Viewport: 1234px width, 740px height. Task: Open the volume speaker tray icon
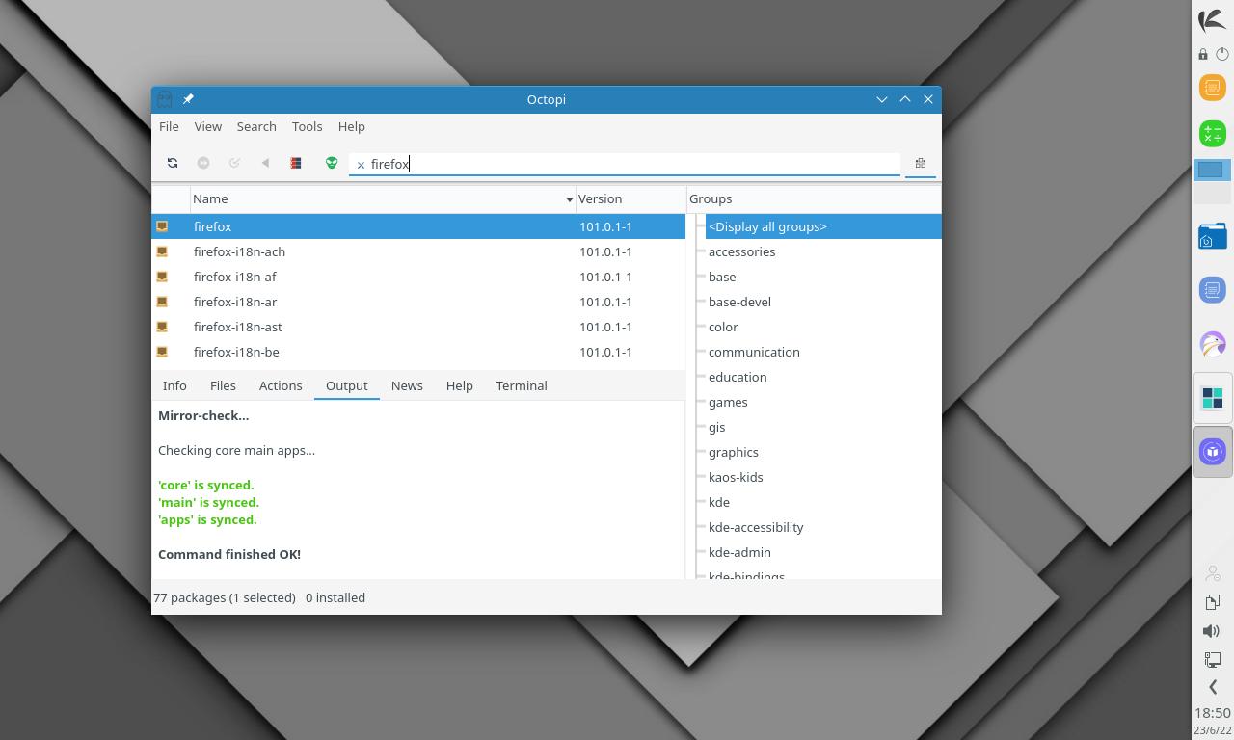tap(1213, 631)
